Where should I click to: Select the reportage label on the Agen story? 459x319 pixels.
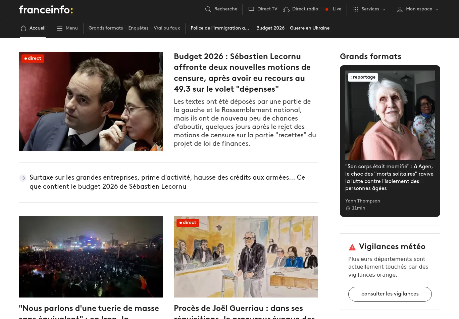coord(363,77)
